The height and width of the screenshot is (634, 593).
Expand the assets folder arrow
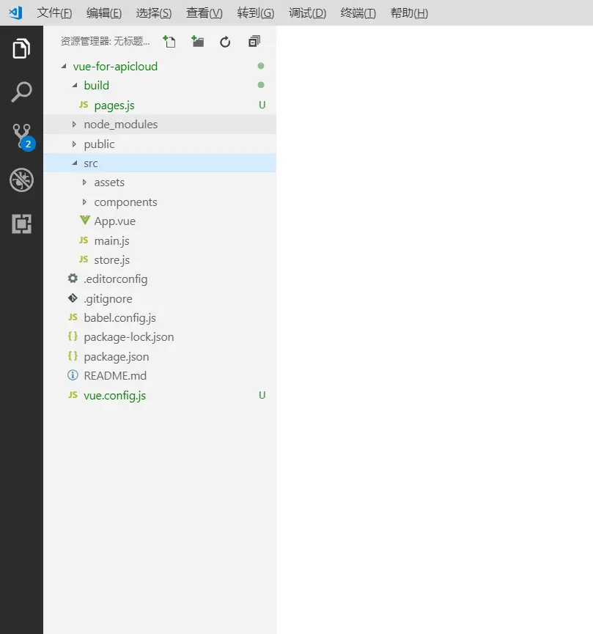click(84, 183)
